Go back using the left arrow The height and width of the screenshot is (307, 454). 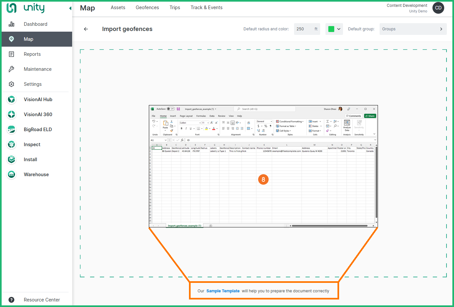[x=86, y=29]
